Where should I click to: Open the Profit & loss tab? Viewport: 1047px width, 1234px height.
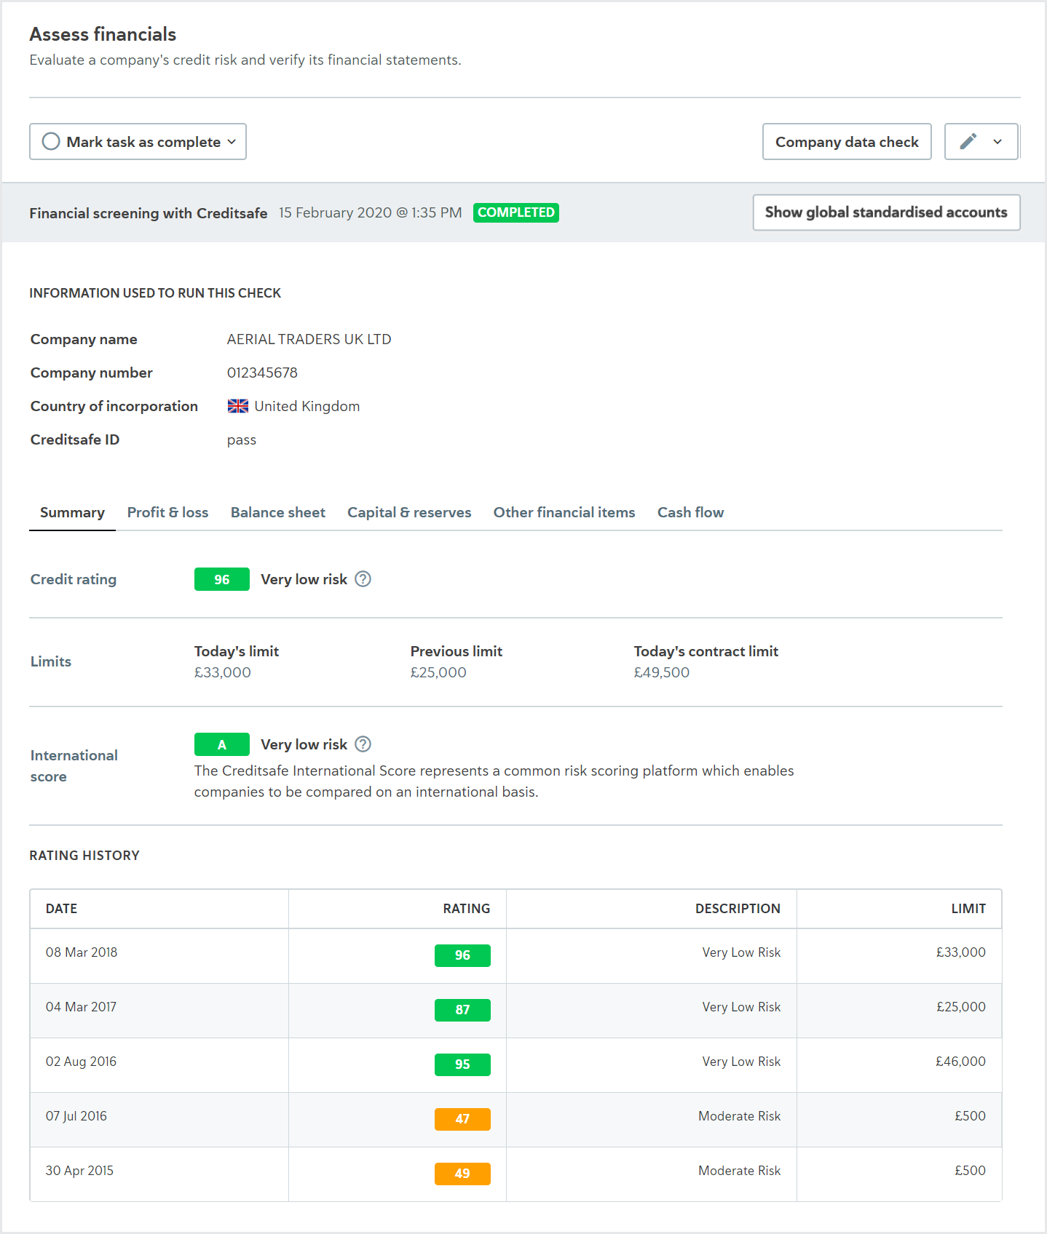(167, 512)
